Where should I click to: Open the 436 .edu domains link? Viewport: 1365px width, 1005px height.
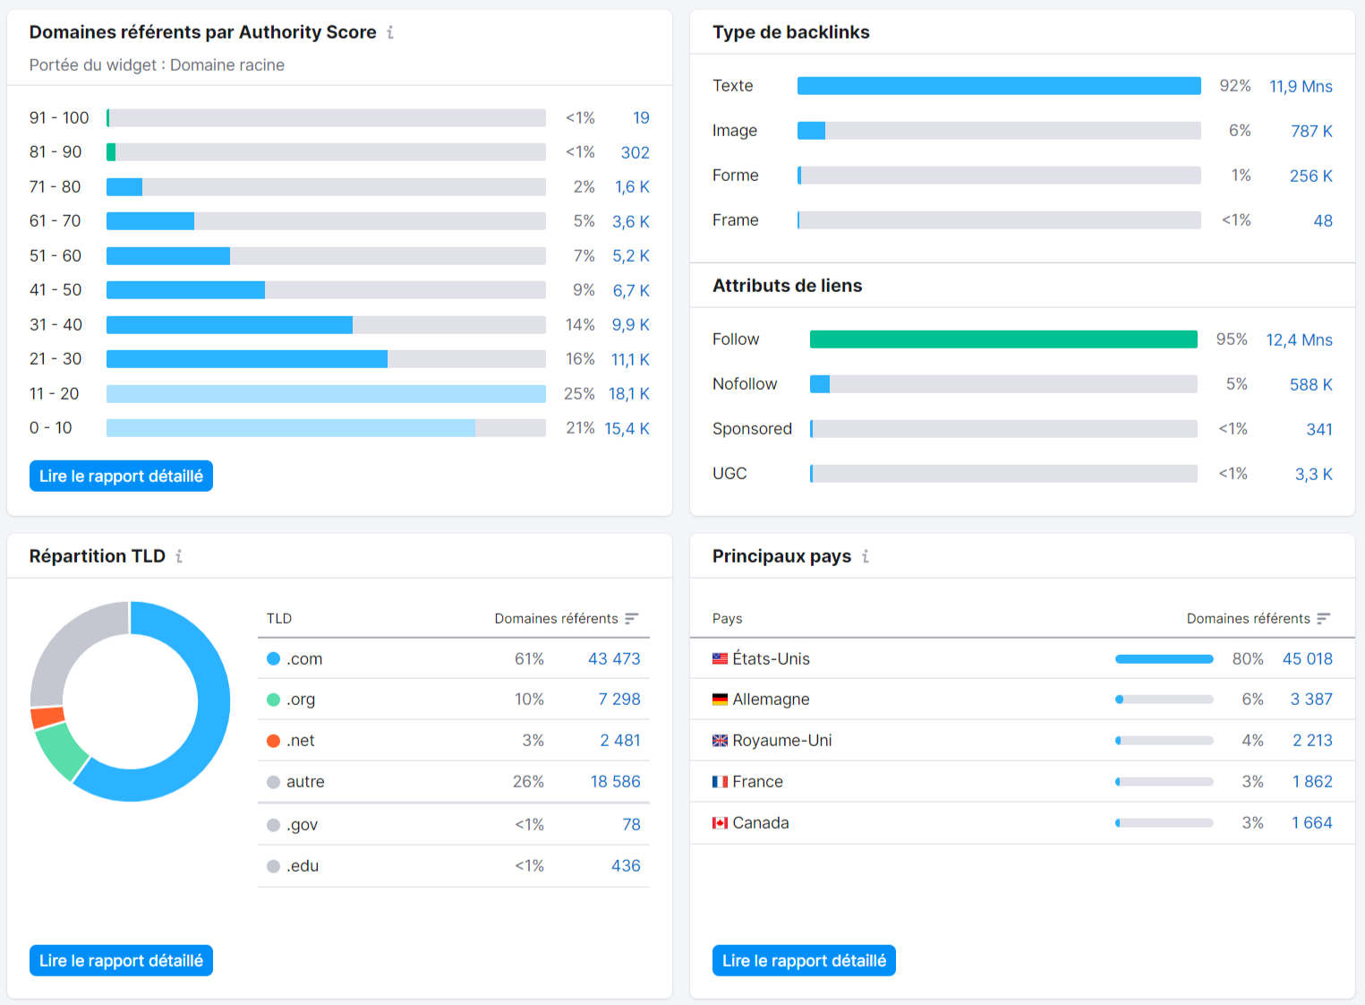click(x=626, y=866)
